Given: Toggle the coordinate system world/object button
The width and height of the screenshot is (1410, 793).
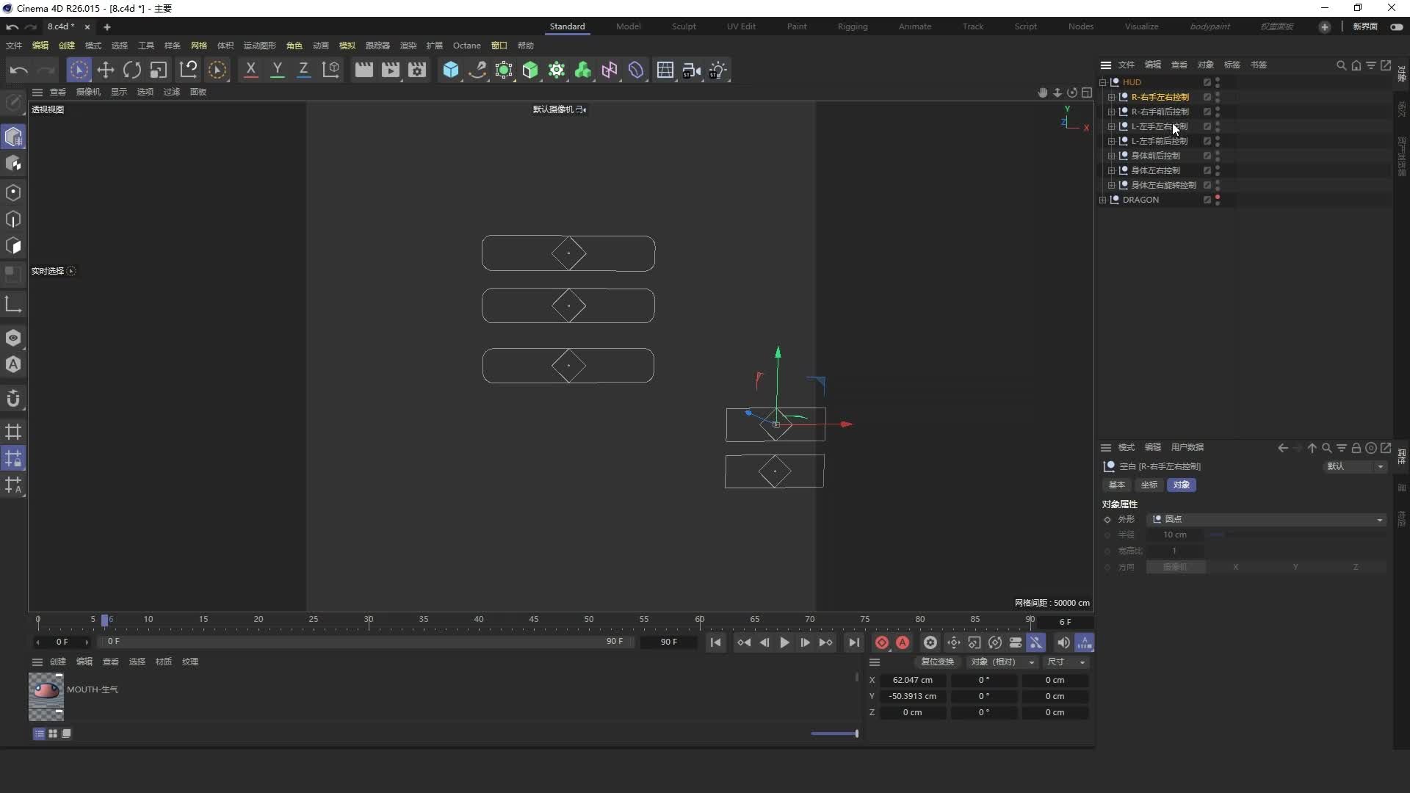Looking at the screenshot, I should [x=331, y=70].
